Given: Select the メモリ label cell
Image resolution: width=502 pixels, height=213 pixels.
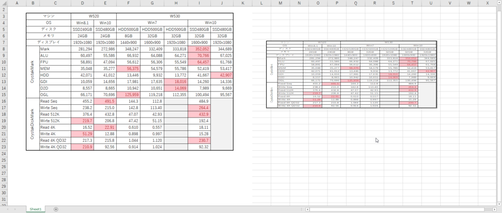Looking at the screenshot, I should pos(49,36).
